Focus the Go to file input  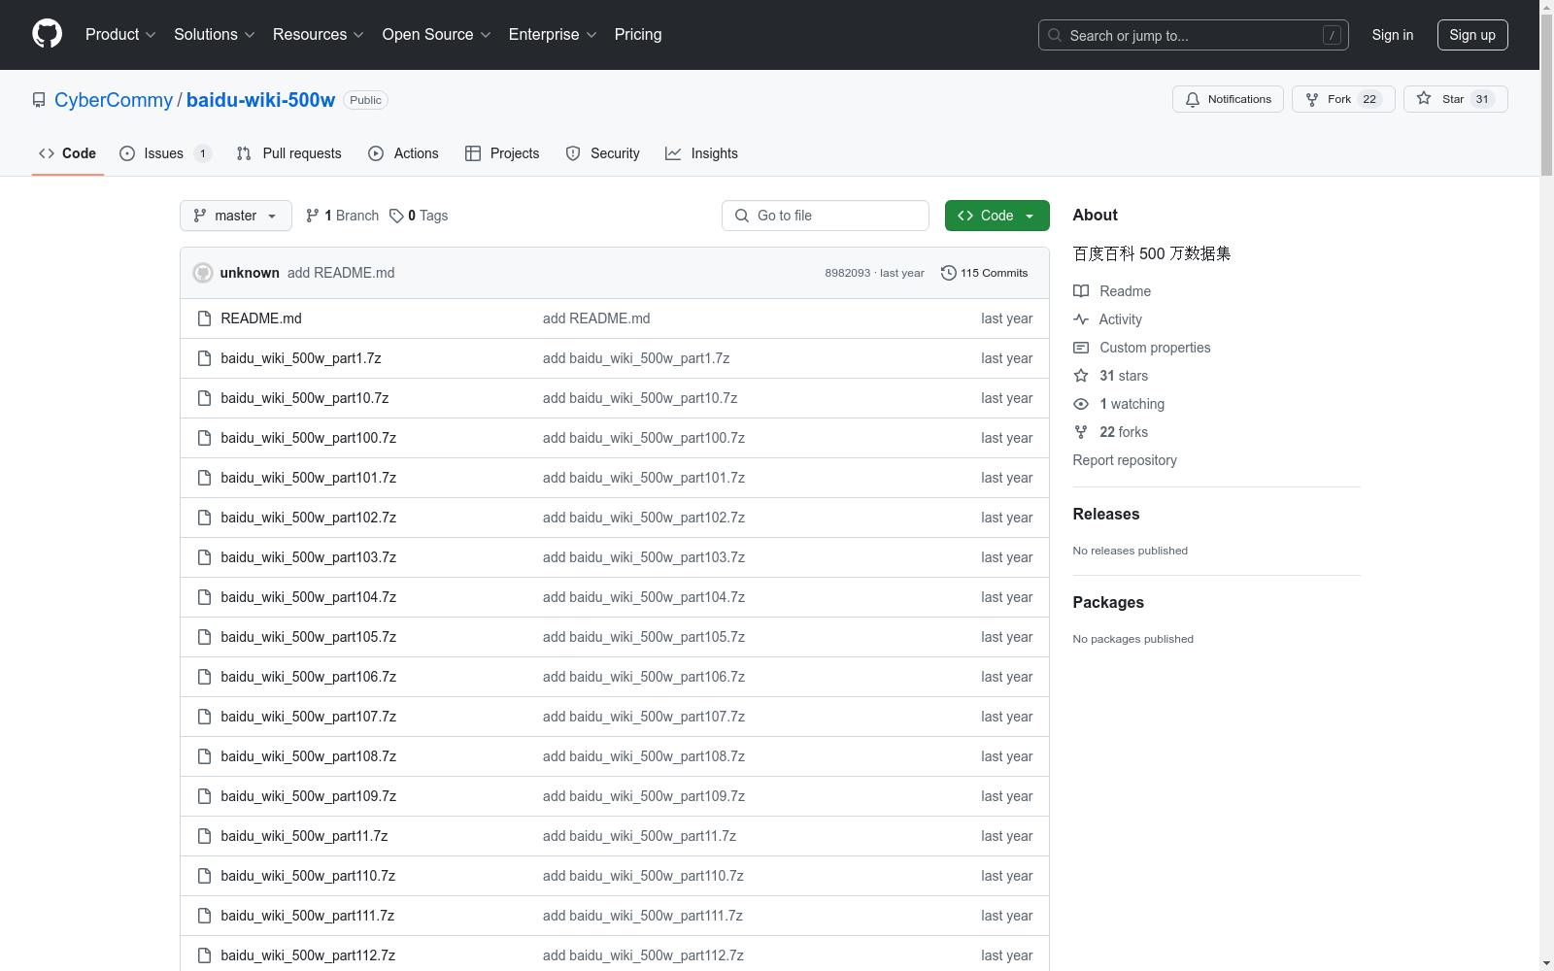pyautogui.click(x=826, y=216)
